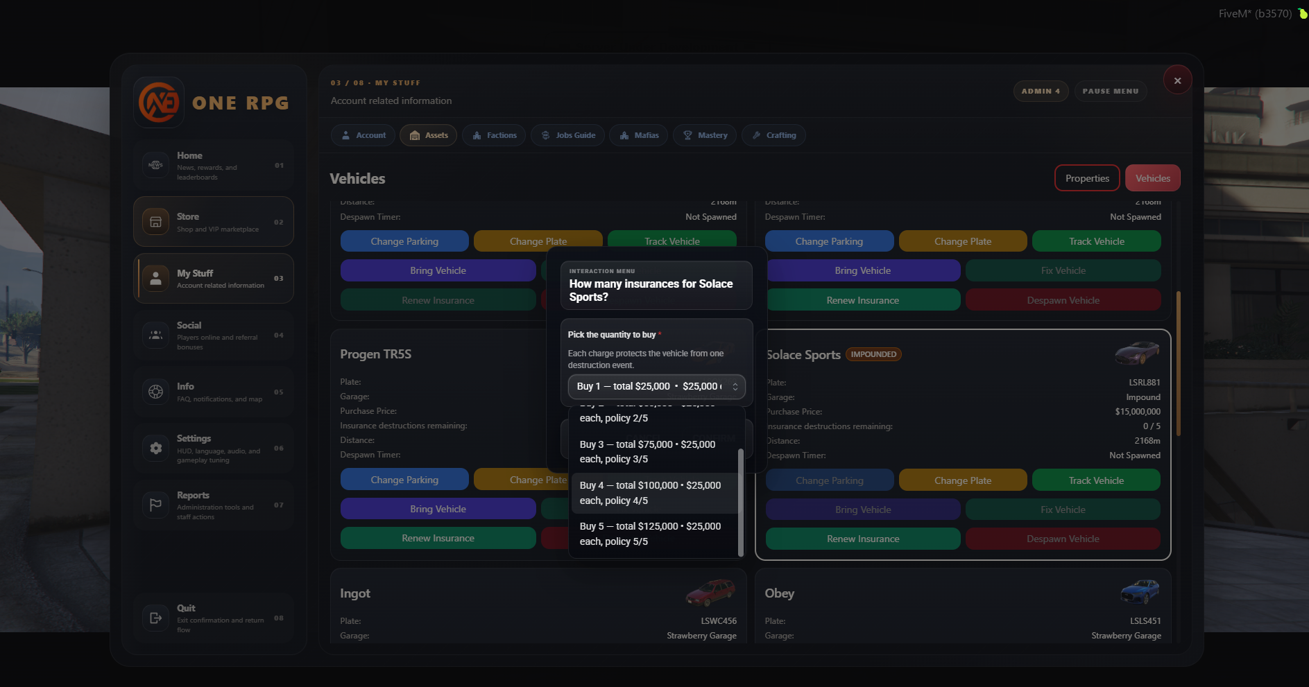Click the ADMIN 4 badge
Screen dimensions: 1309x687
pyautogui.click(x=1041, y=91)
